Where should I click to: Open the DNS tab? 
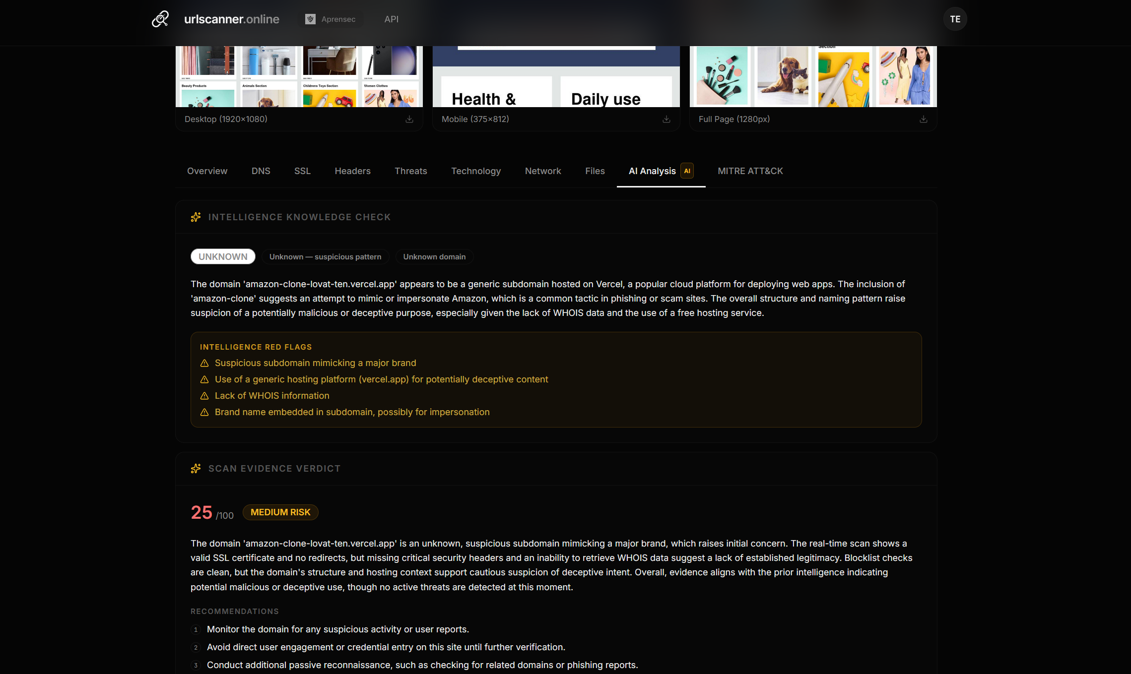261,171
